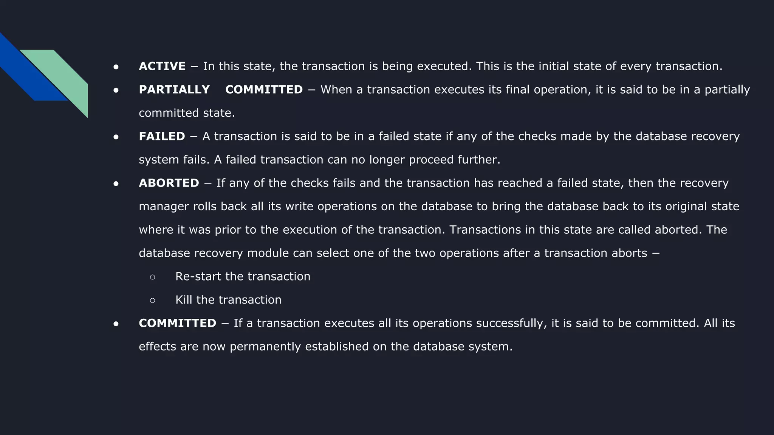Click the bullet before the last COMMITTED item

116,324
